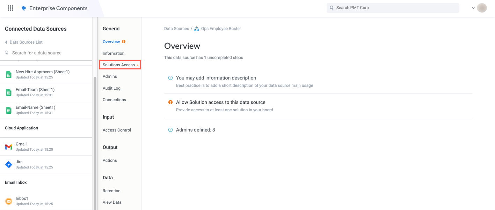The width and height of the screenshot is (495, 210).
Task: Click the green sheet icon beside Email-Team
Action: (9, 92)
